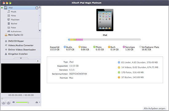This screenshot has height=111, width=169.
Task: Open Klingelton Erstellen
Action: pos(18,54)
